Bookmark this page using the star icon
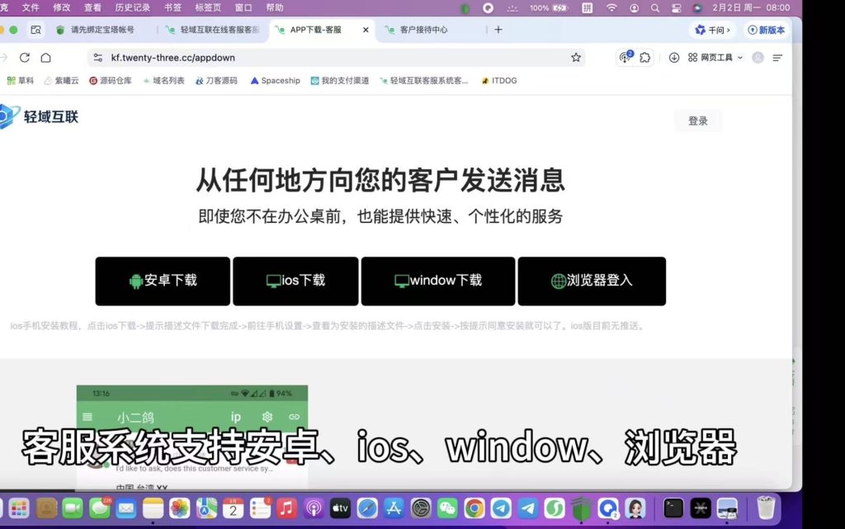The width and height of the screenshot is (845, 529). click(576, 58)
